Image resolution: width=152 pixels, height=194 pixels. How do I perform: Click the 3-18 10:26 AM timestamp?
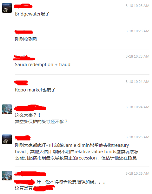coord(137,173)
